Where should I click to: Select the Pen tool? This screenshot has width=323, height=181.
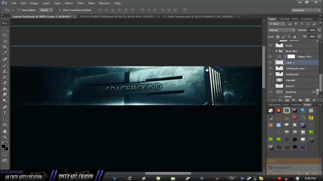click(x=5, y=107)
